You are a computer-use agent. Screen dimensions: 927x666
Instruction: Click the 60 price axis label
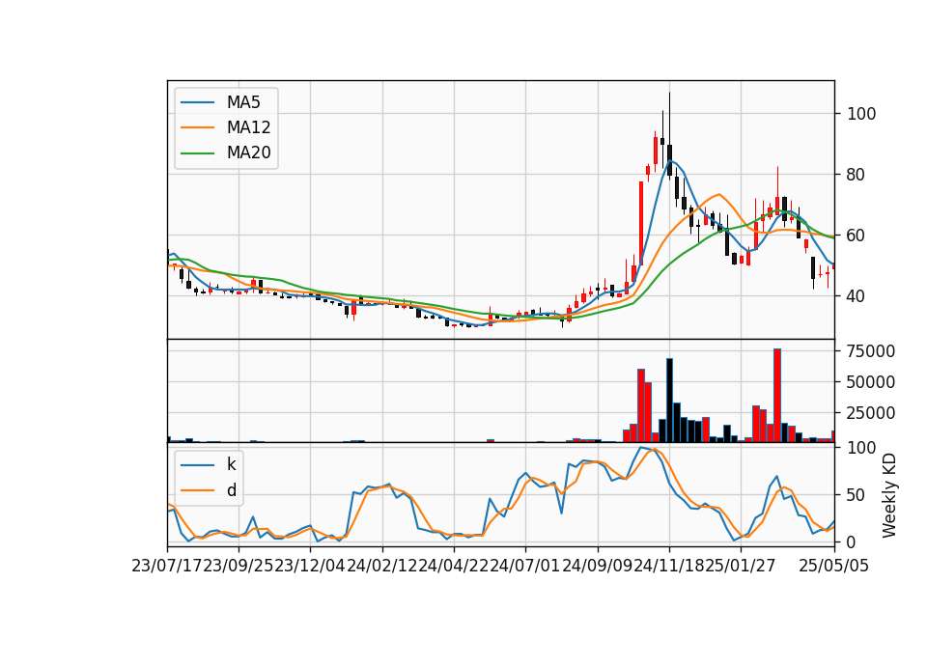click(x=857, y=236)
